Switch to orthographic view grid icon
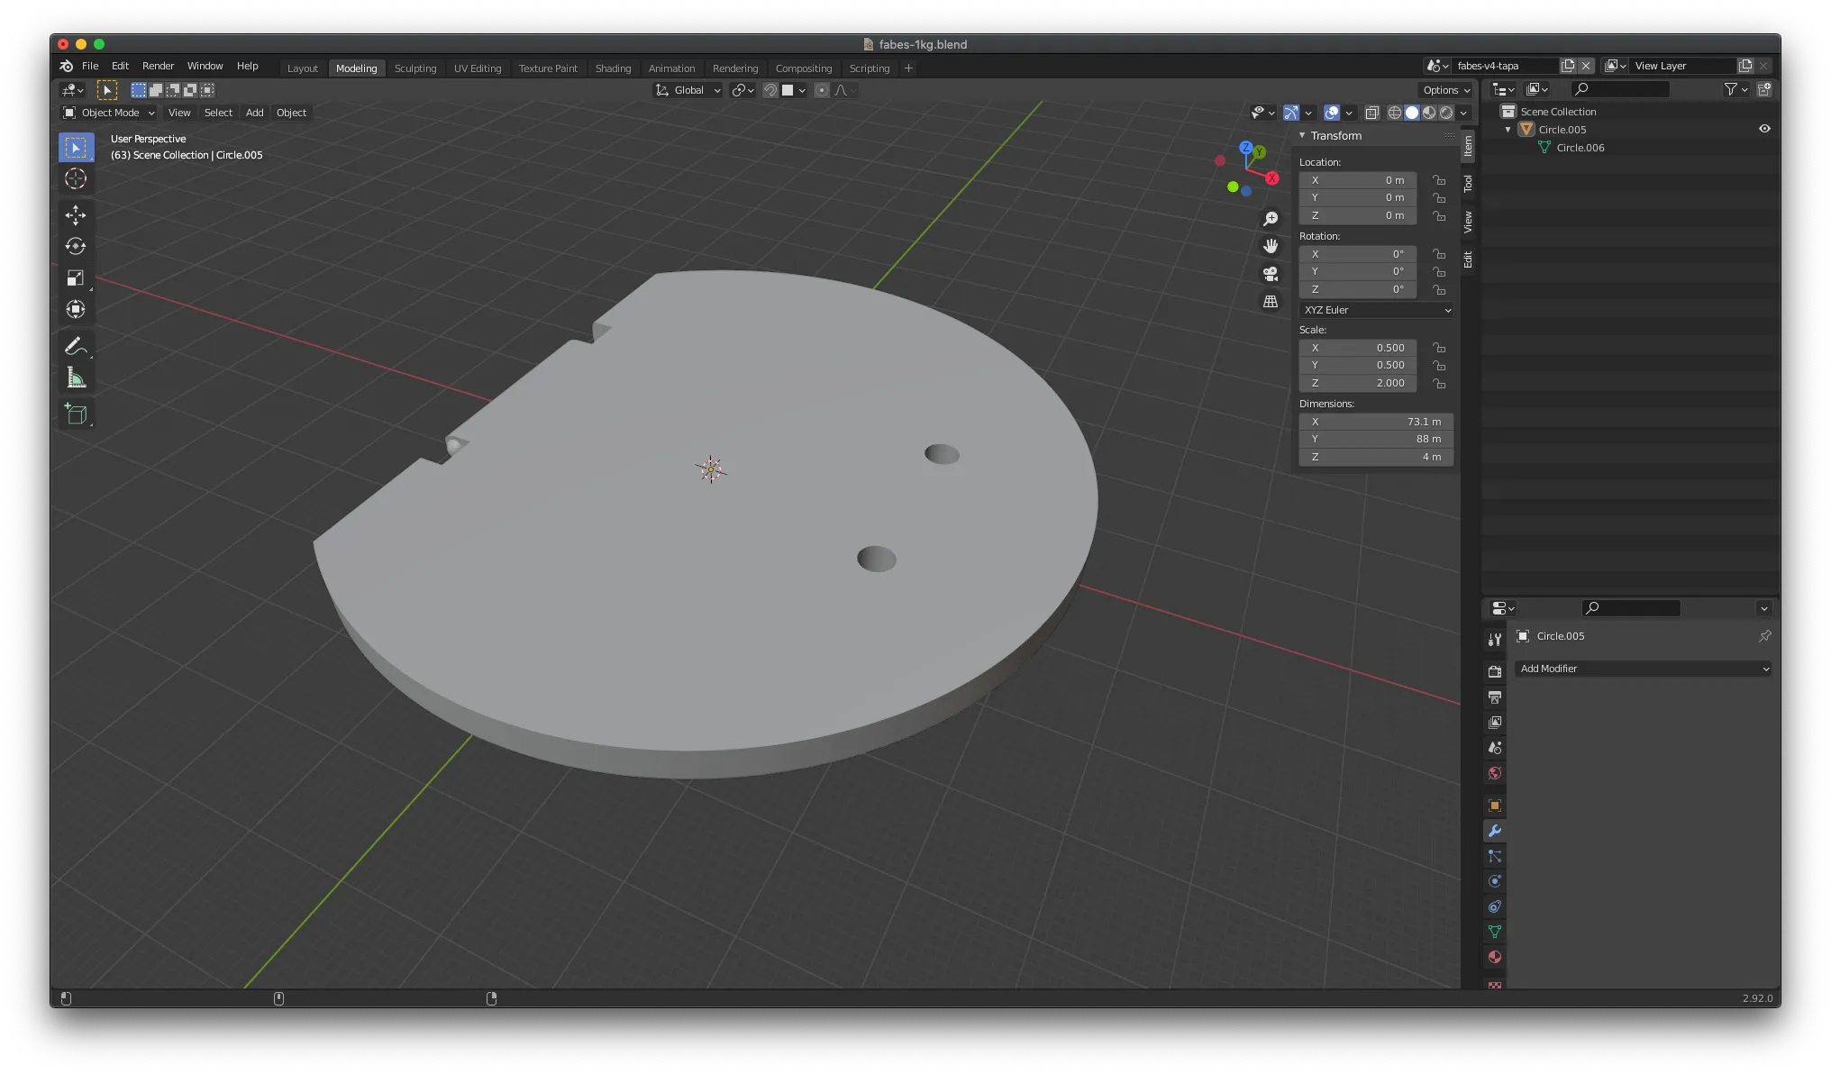 click(x=1271, y=302)
